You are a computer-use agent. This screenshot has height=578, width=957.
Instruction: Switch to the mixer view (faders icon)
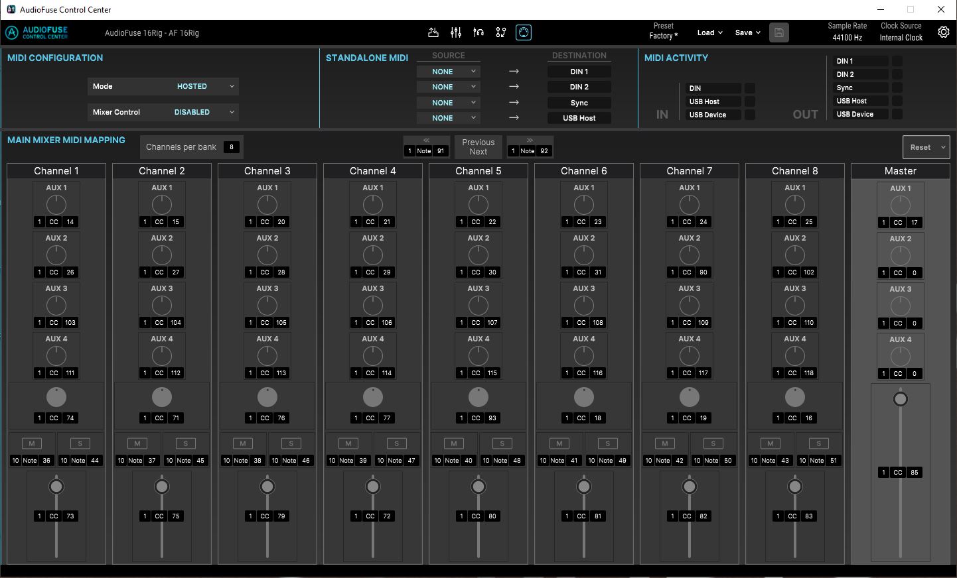point(456,32)
